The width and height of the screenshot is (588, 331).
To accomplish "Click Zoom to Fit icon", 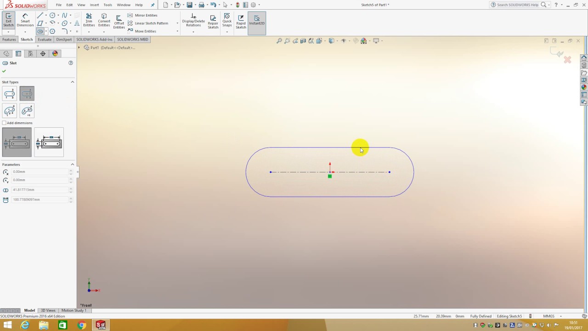I will tap(279, 41).
